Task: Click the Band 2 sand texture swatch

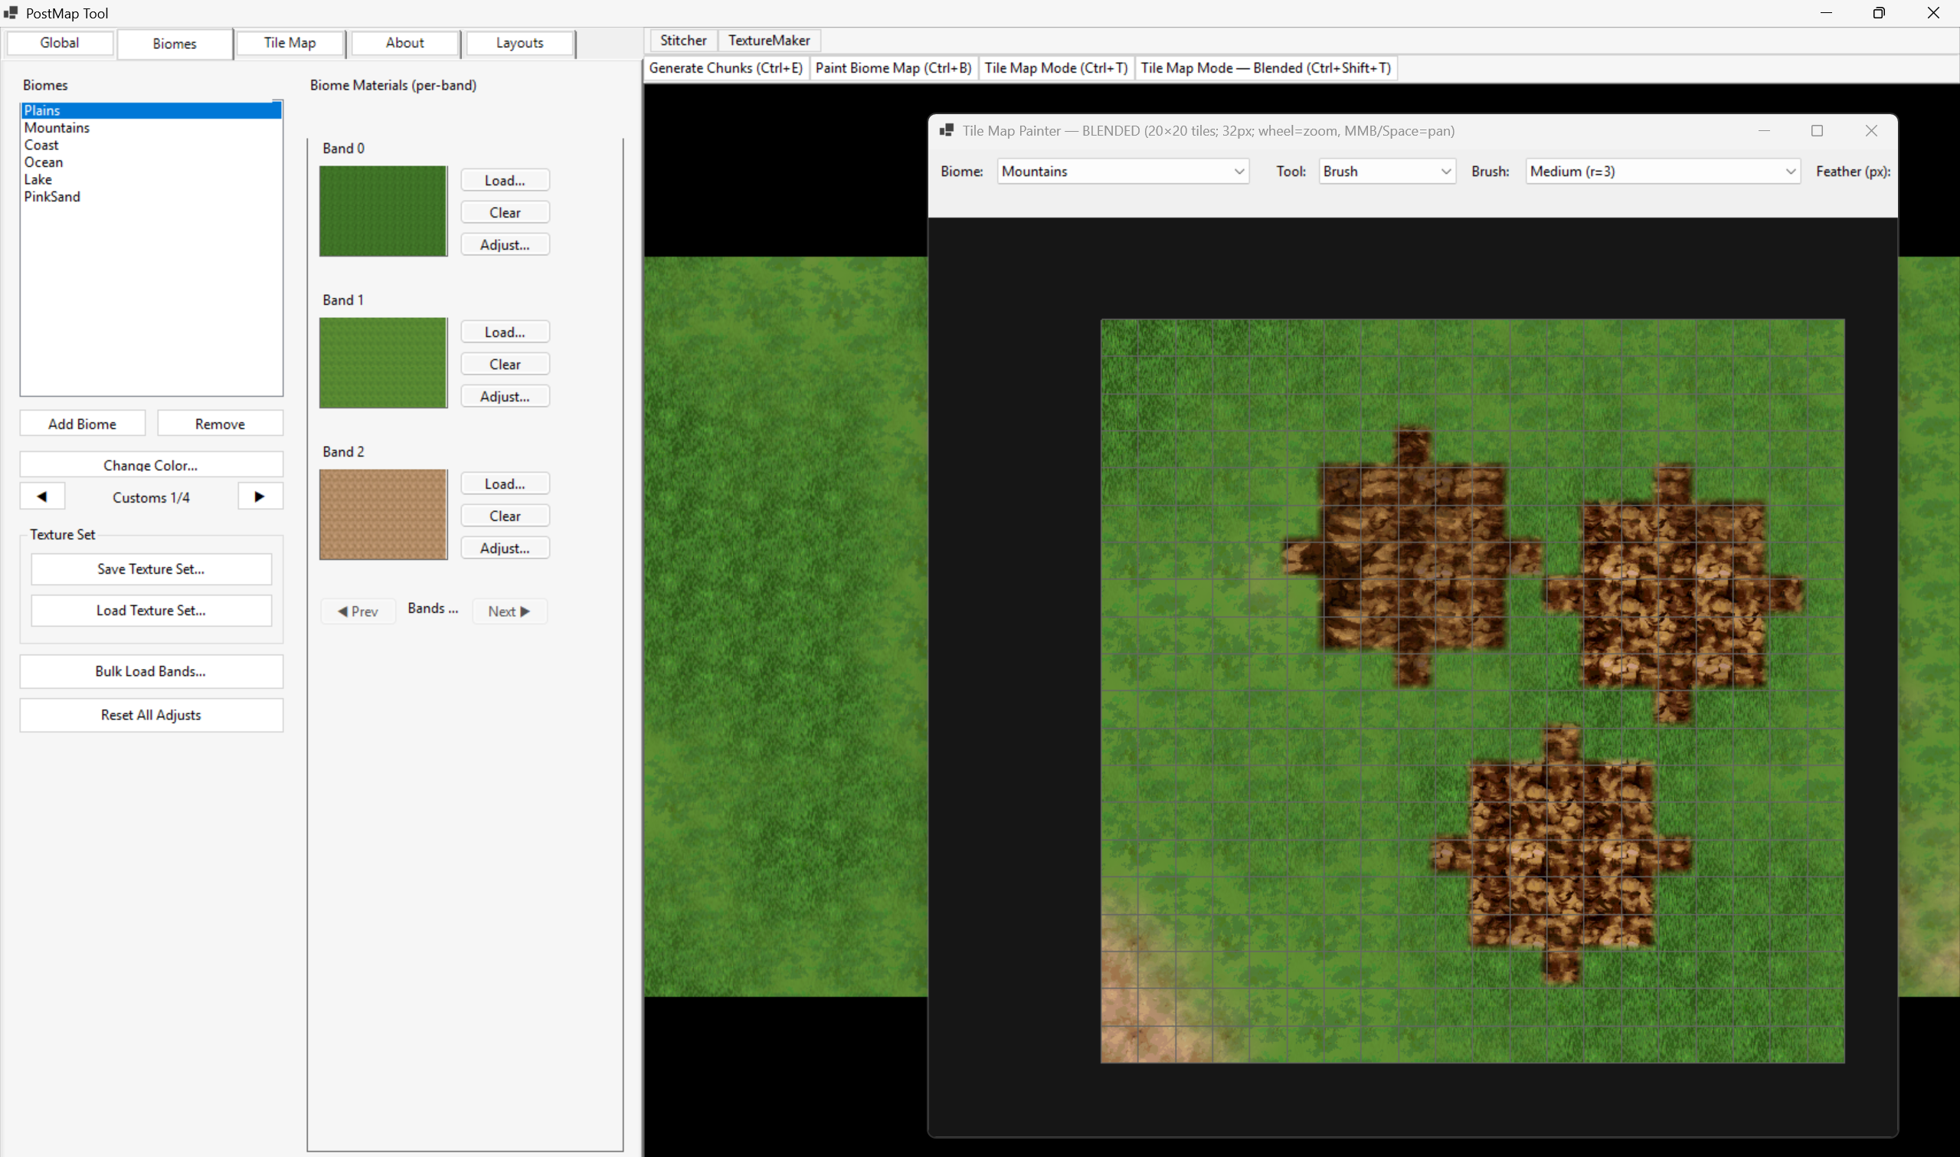Action: [383, 515]
